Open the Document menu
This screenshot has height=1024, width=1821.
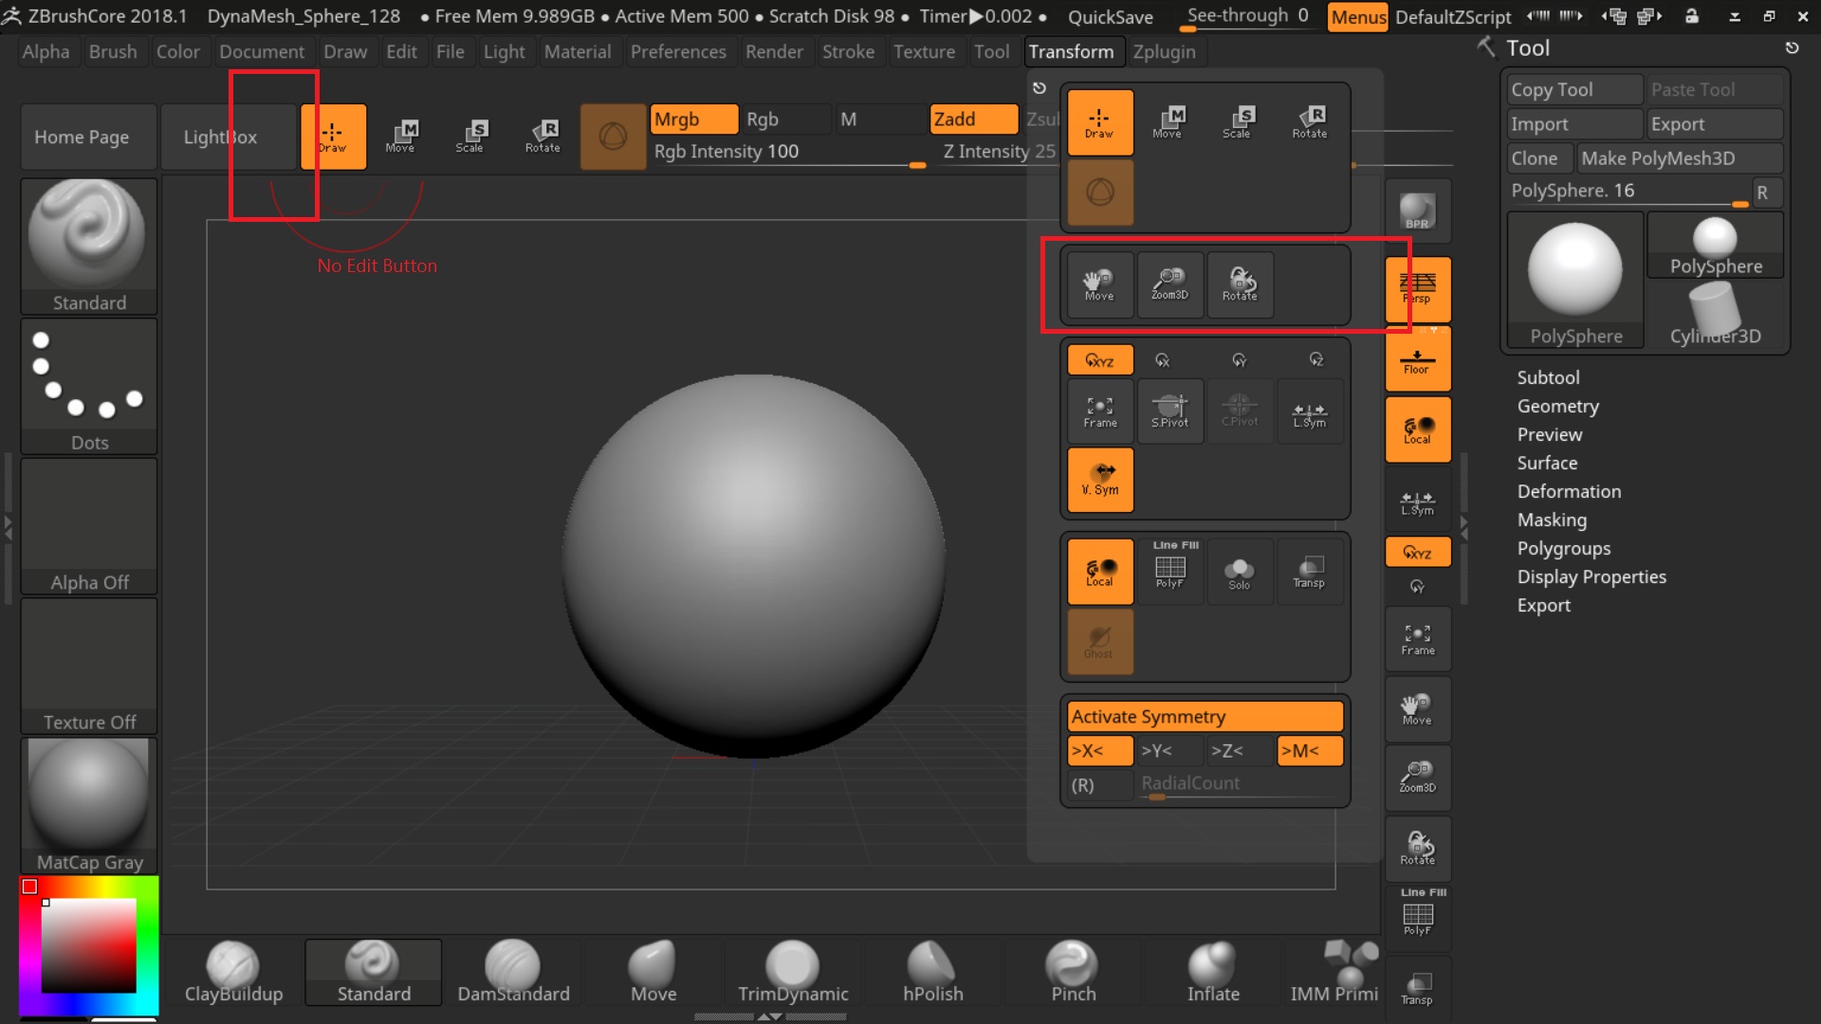pyautogui.click(x=262, y=51)
